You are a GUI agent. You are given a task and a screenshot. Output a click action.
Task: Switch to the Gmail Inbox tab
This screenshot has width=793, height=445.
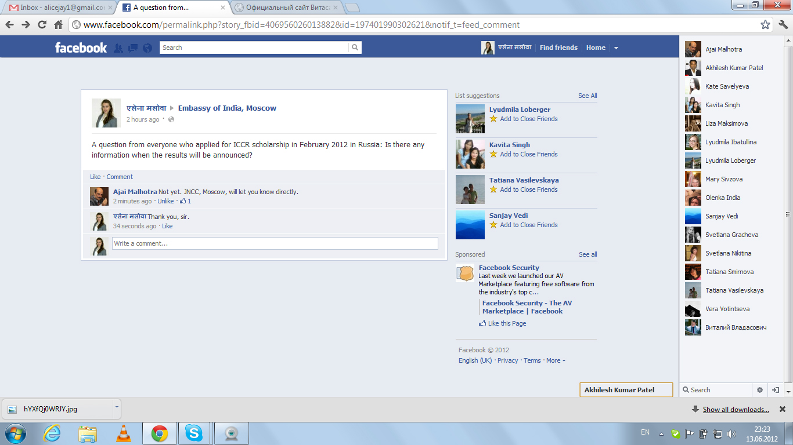pyautogui.click(x=58, y=8)
